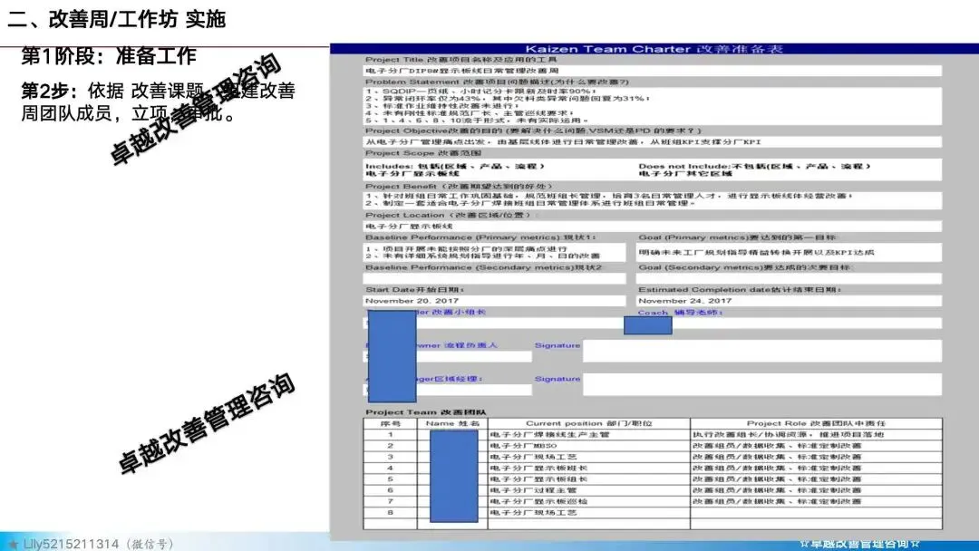Click the Coach 辅导老师 label
The height and width of the screenshot is (551, 979).
[x=680, y=312]
